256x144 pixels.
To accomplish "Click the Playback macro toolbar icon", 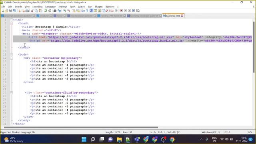I will click(x=129, y=11).
